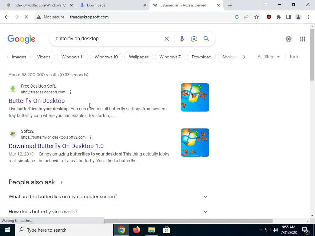The image size is (315, 236).
Task: Open File Explorer from the taskbar
Action: 151,230
